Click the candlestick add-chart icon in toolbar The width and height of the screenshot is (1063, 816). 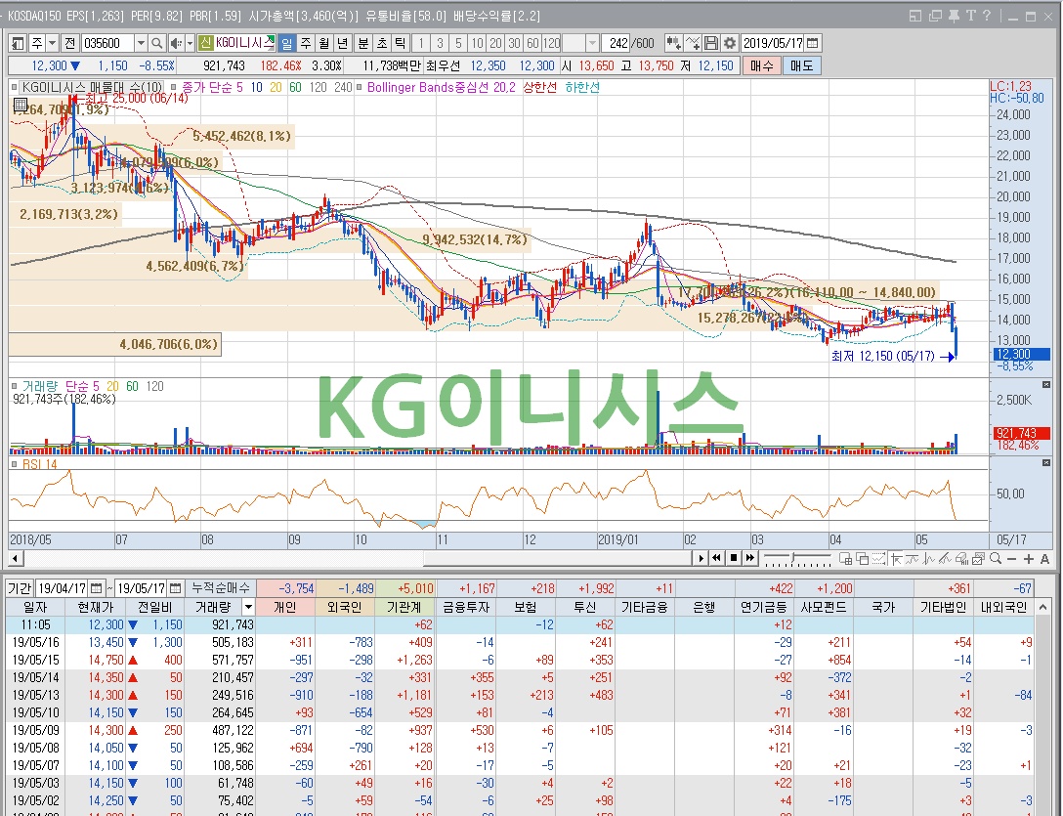(673, 43)
